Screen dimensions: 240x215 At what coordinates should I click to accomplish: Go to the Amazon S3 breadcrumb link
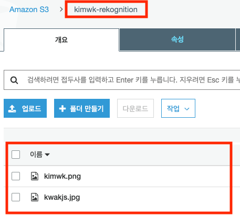pyautogui.click(x=29, y=9)
